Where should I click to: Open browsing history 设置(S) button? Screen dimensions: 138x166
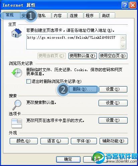[113, 89]
